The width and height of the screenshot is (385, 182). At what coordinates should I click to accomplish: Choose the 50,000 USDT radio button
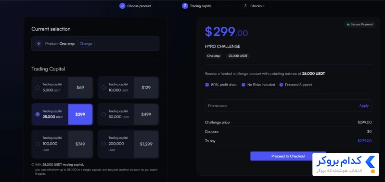[x=103, y=114]
